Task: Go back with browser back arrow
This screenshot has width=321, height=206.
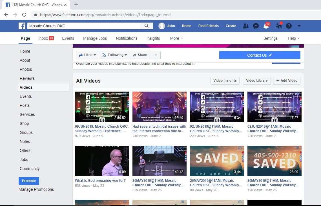Action: (x=6, y=15)
